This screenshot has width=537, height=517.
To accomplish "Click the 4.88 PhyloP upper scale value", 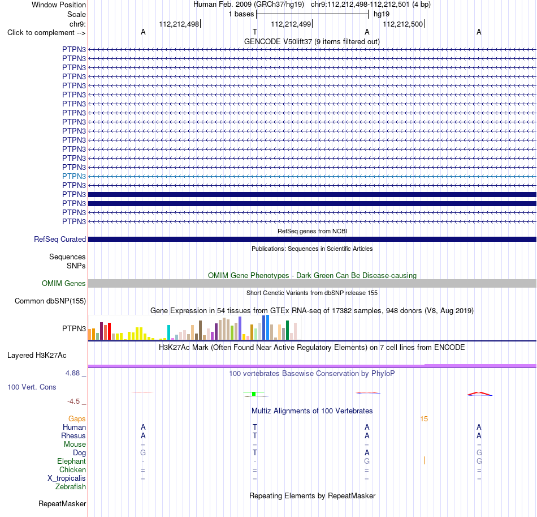I will pyautogui.click(x=72, y=373).
